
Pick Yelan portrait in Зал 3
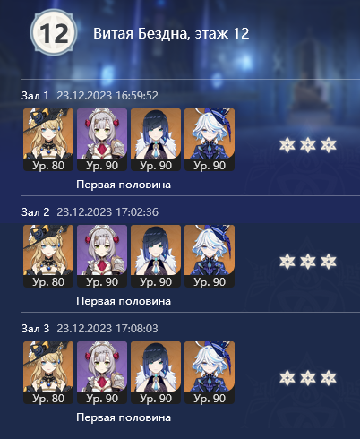click(156, 373)
